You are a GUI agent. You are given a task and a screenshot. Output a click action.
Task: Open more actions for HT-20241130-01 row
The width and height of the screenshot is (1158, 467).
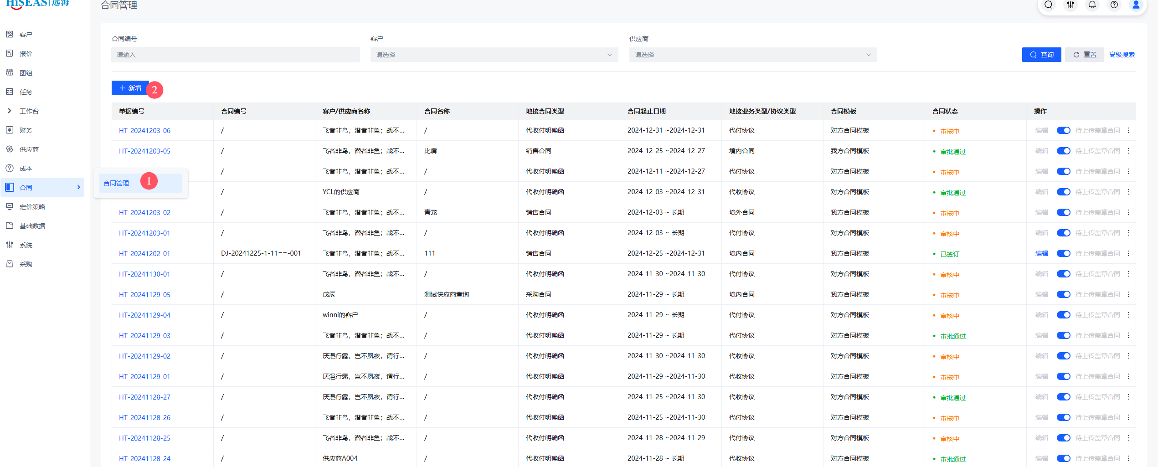pos(1129,274)
